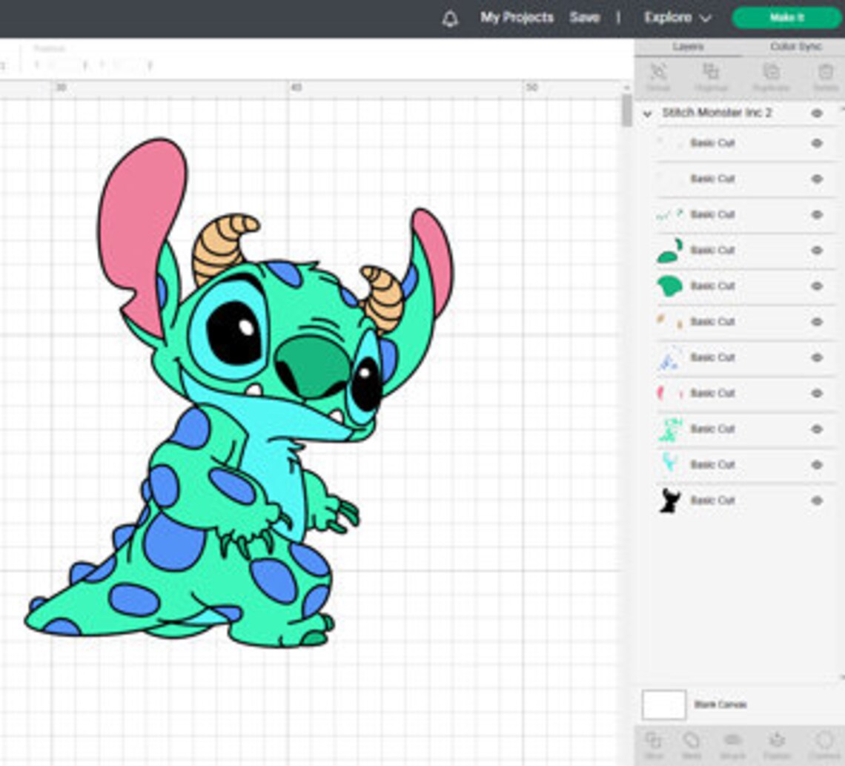Duplicate the selection using the Duplicate icon
Screen dimensions: 845x766
point(771,78)
